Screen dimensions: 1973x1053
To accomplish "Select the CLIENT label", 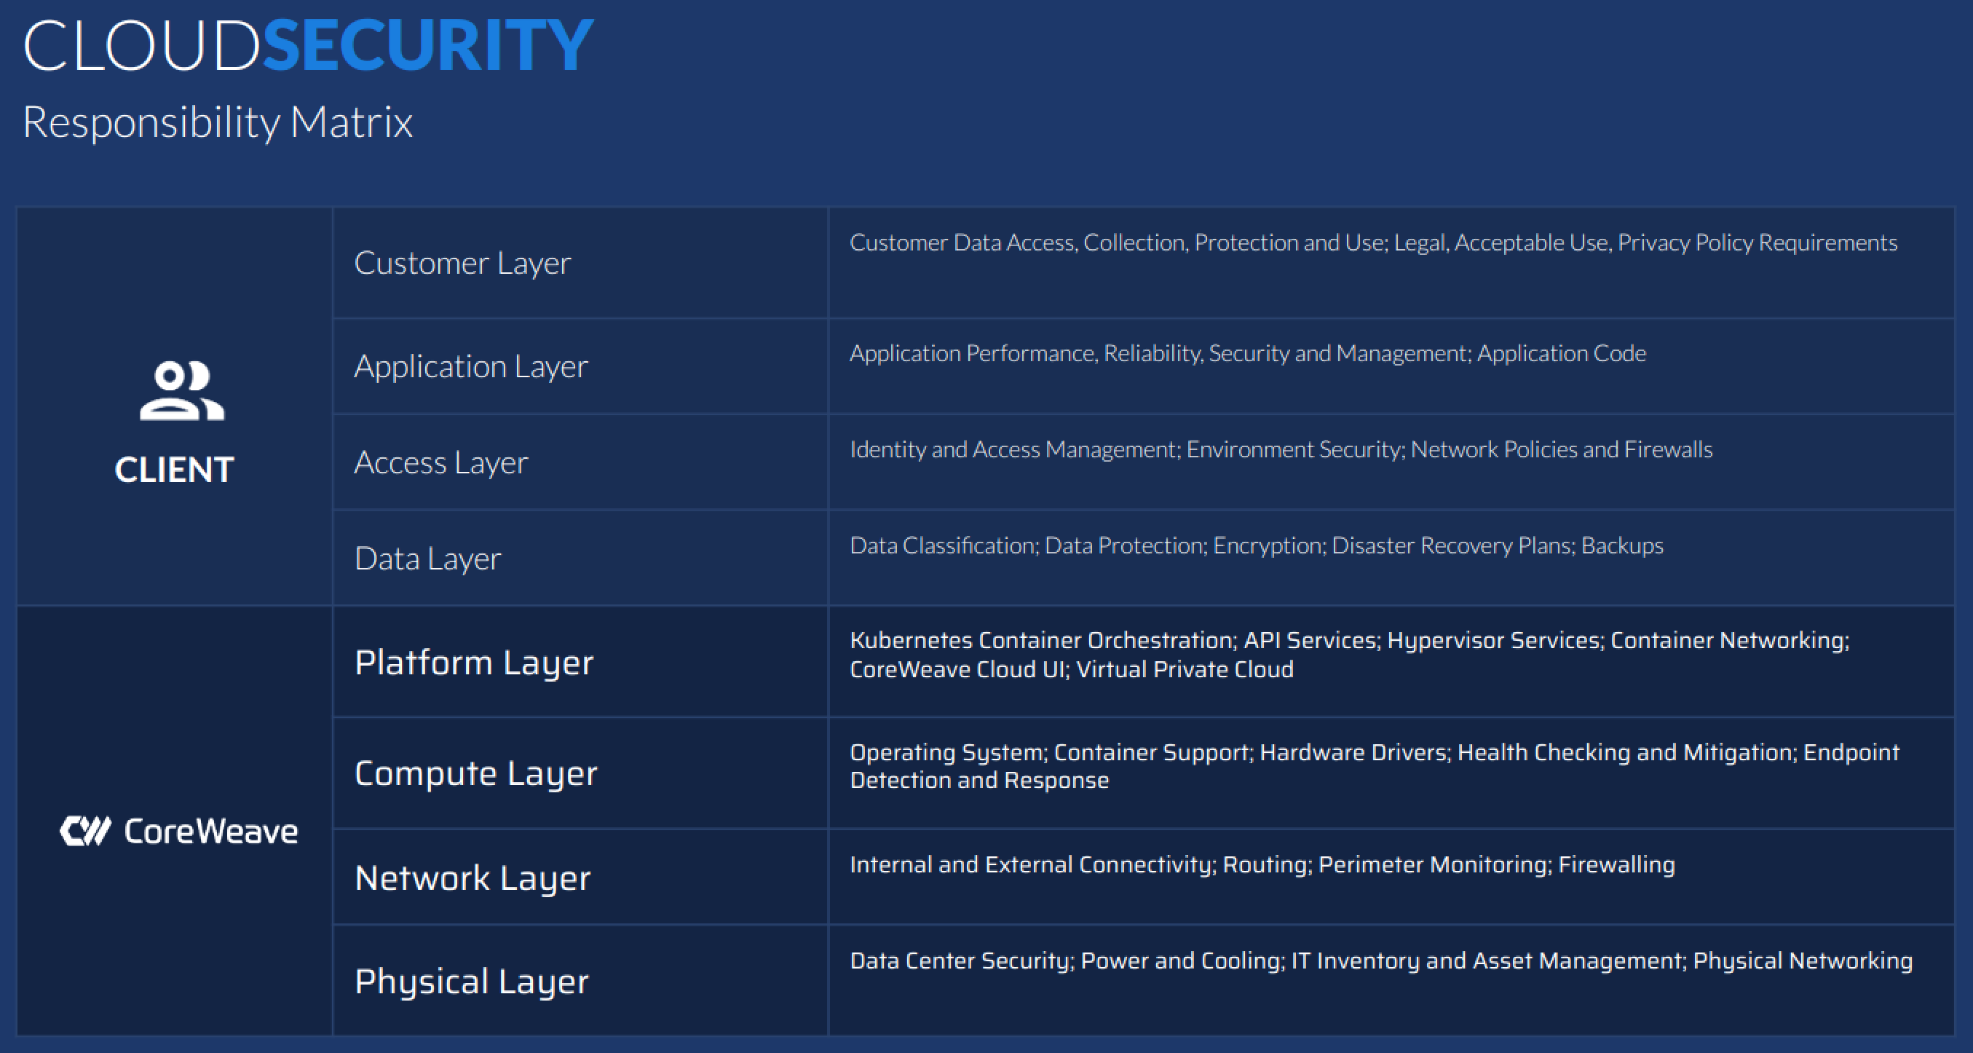I will pyautogui.click(x=175, y=470).
